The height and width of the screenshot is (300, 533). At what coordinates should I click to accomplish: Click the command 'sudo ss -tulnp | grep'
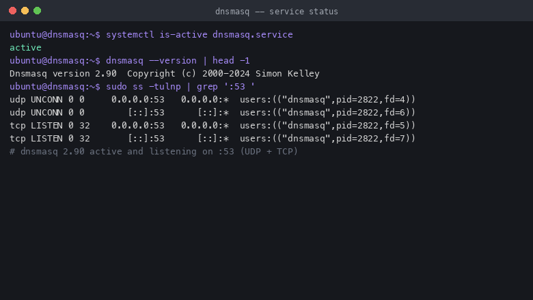coord(180,87)
